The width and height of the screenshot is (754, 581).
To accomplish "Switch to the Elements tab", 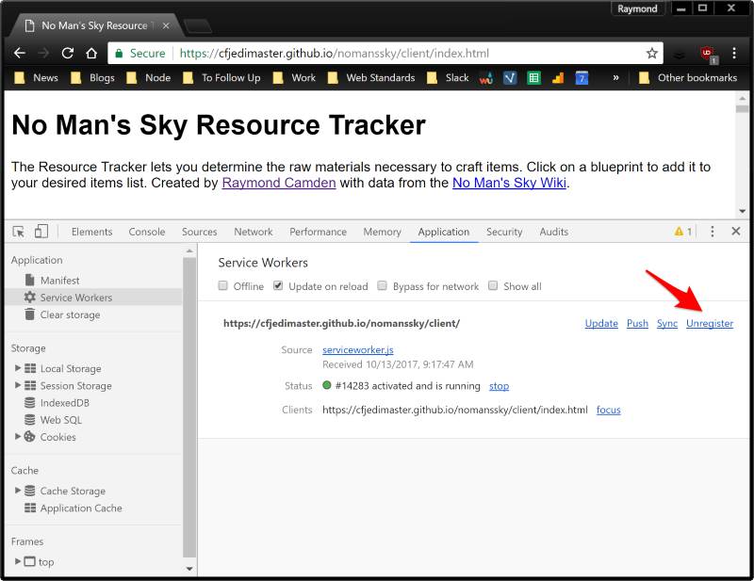I will 91,232.
